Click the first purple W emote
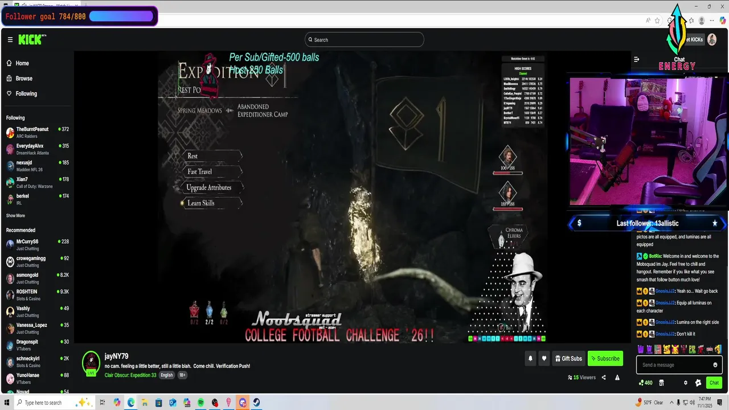Viewport: 729px width, 410px height. coord(641,349)
